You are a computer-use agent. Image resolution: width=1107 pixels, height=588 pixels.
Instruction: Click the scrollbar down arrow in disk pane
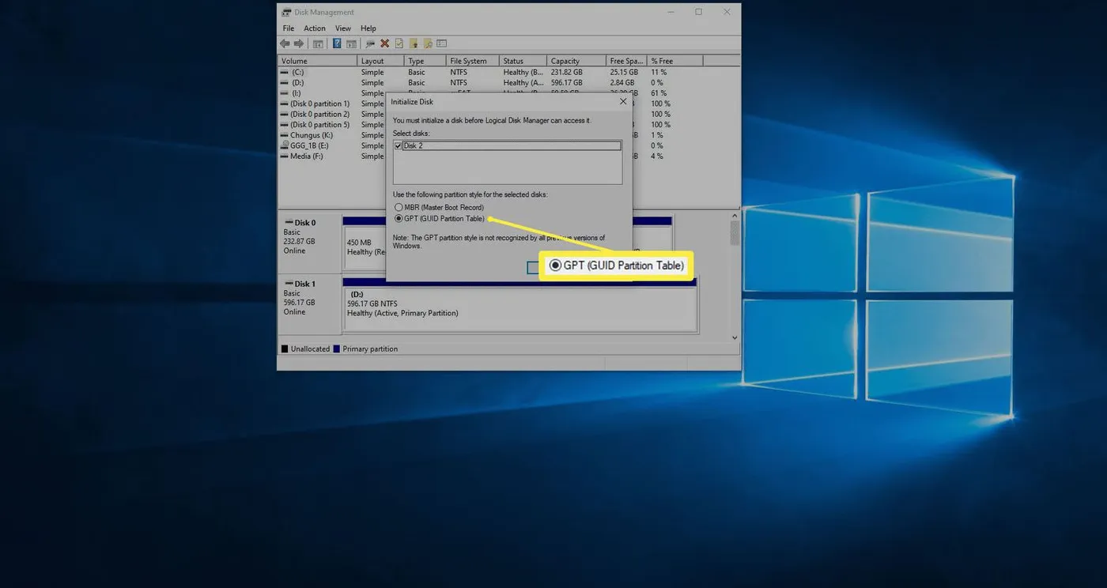point(734,337)
